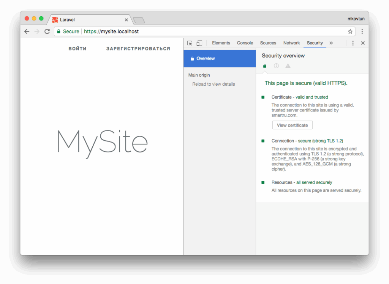Close the DevTools panel

point(363,43)
